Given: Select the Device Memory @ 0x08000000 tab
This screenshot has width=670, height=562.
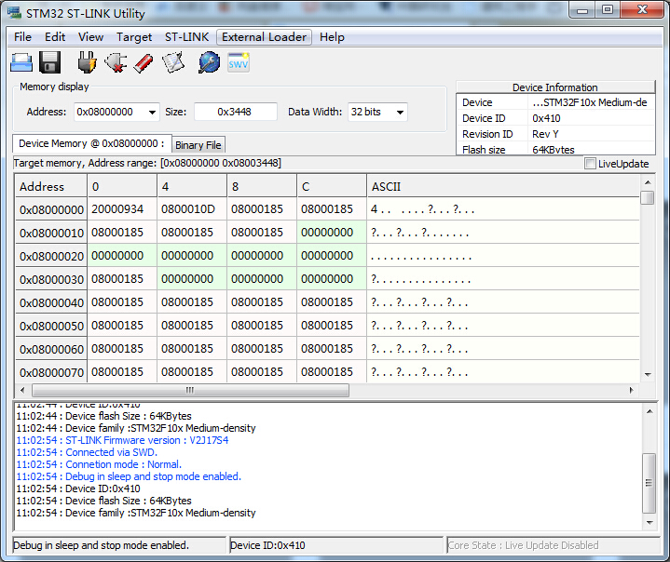Looking at the screenshot, I should [x=92, y=143].
